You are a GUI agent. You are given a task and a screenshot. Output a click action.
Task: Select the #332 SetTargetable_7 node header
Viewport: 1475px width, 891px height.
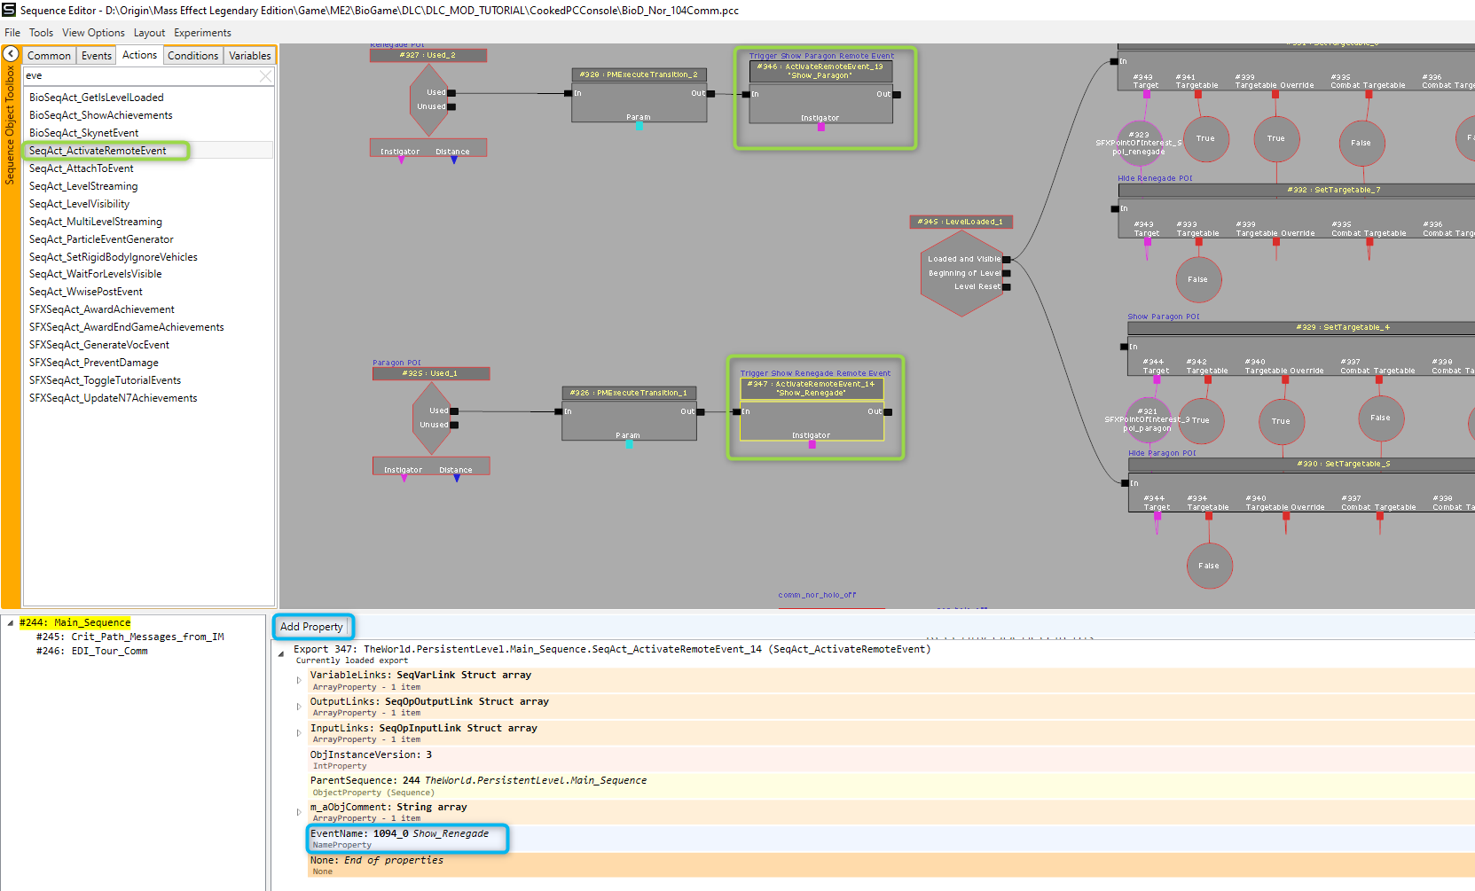click(1296, 190)
